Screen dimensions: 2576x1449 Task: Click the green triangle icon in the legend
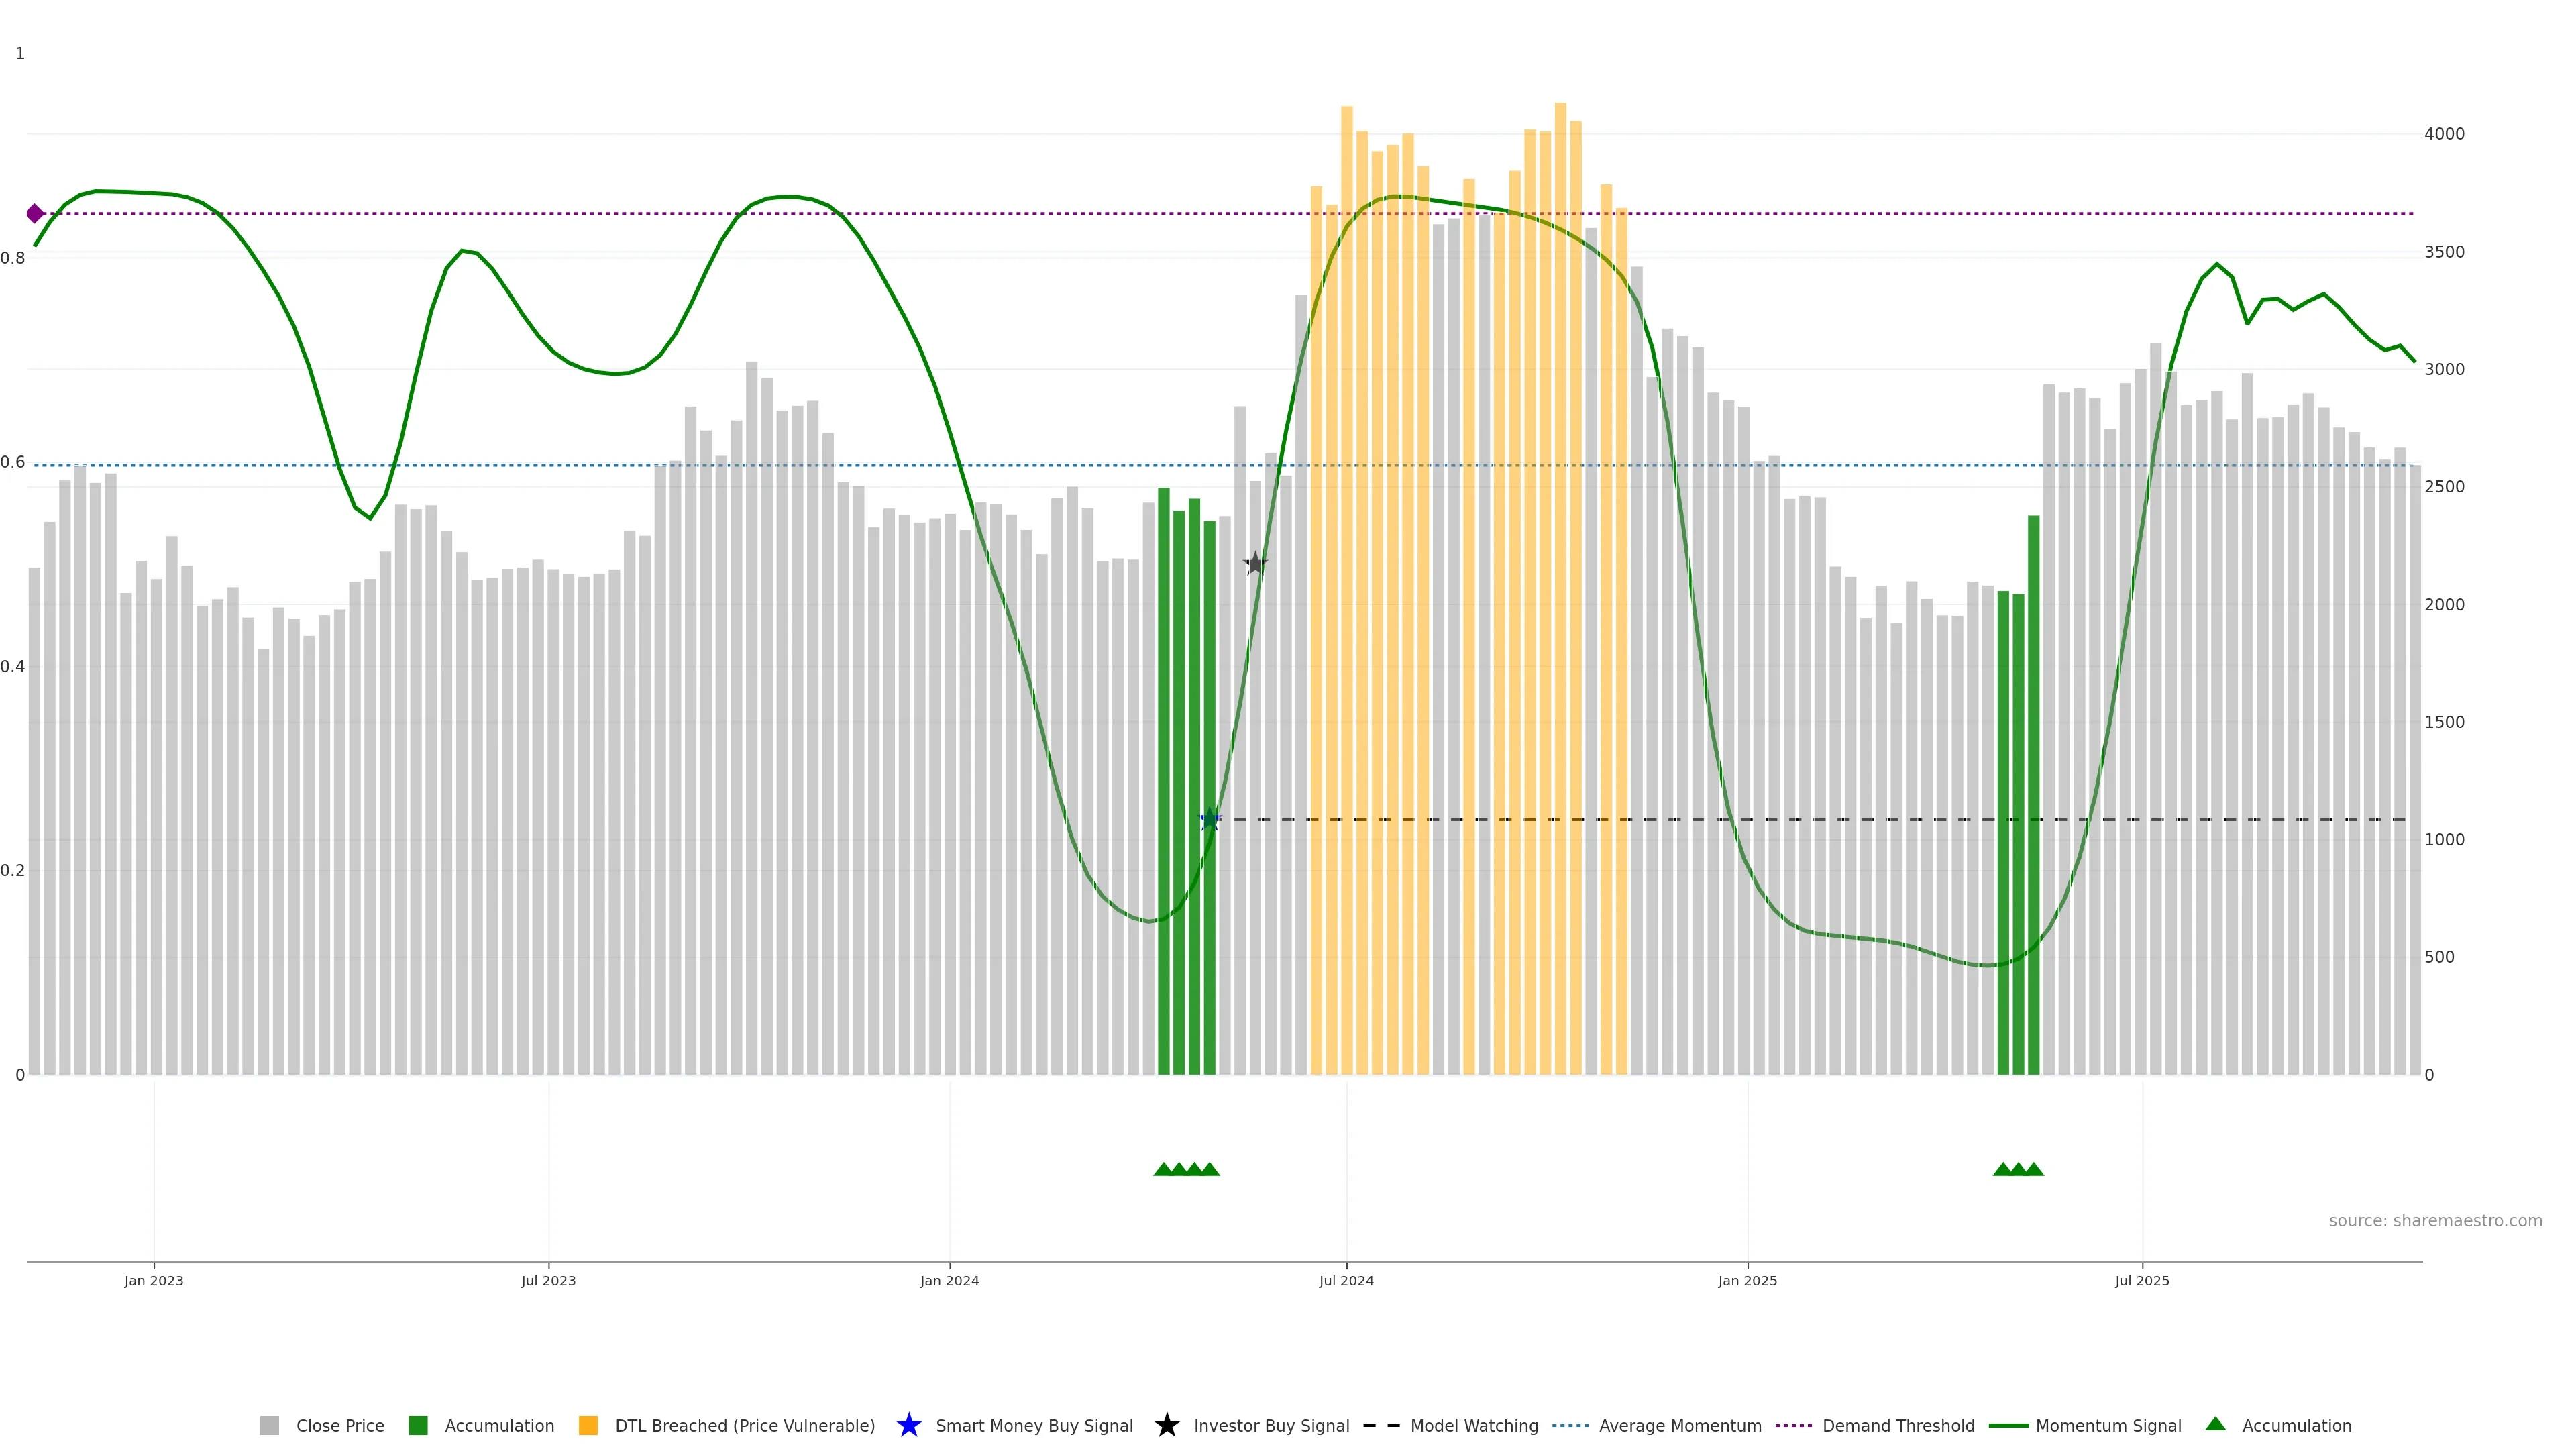(2215, 1424)
